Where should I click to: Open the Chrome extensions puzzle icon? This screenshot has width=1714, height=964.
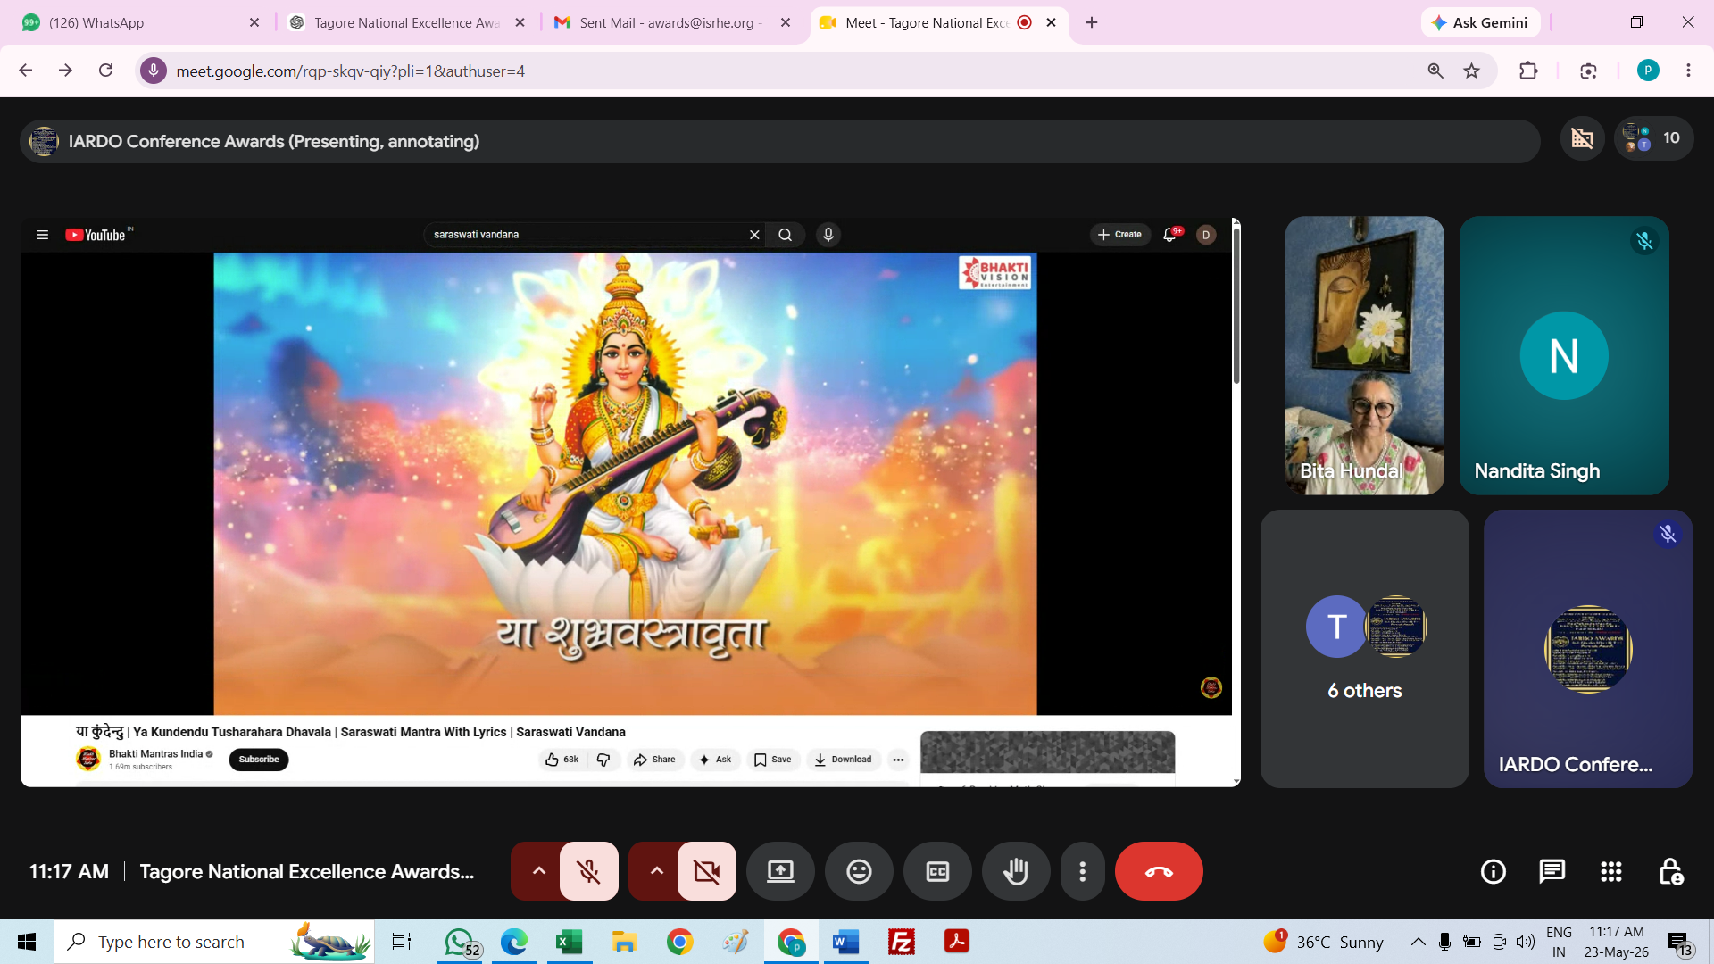click(x=1528, y=71)
